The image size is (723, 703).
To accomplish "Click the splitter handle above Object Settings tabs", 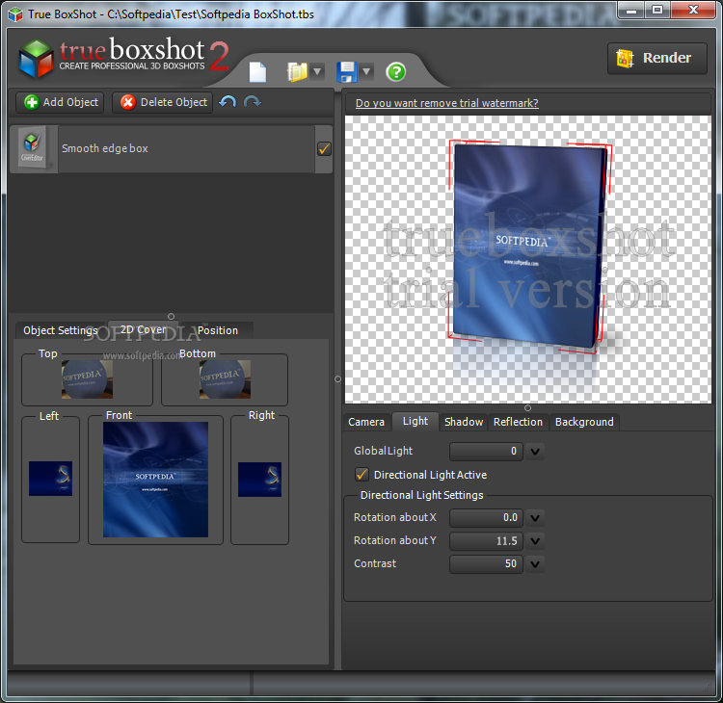I will 171,317.
